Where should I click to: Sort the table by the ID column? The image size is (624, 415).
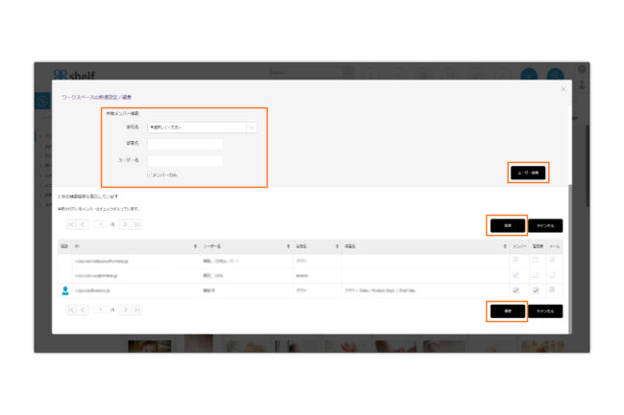77,246
